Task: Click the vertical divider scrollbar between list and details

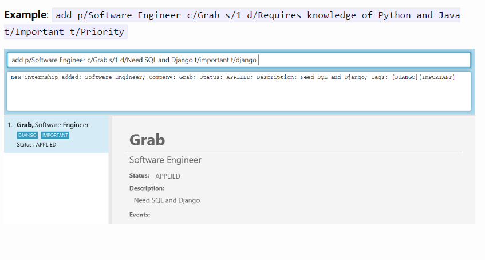Action: [x=111, y=170]
